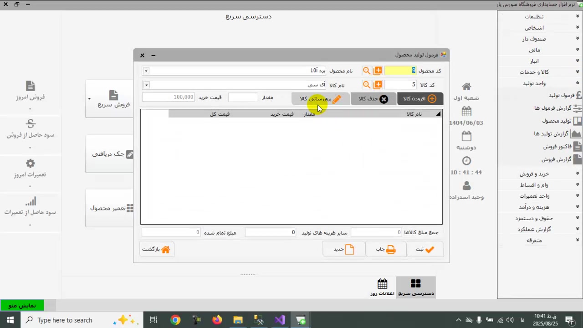The height and width of the screenshot is (328, 583).
Task: Click the فروش امروز document icon
Action: pos(31,86)
